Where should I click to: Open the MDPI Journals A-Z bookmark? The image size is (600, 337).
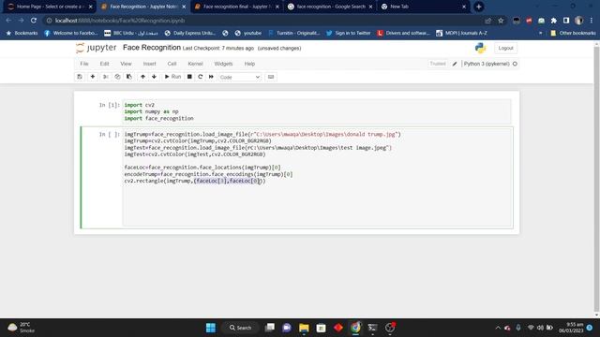[x=461, y=34]
